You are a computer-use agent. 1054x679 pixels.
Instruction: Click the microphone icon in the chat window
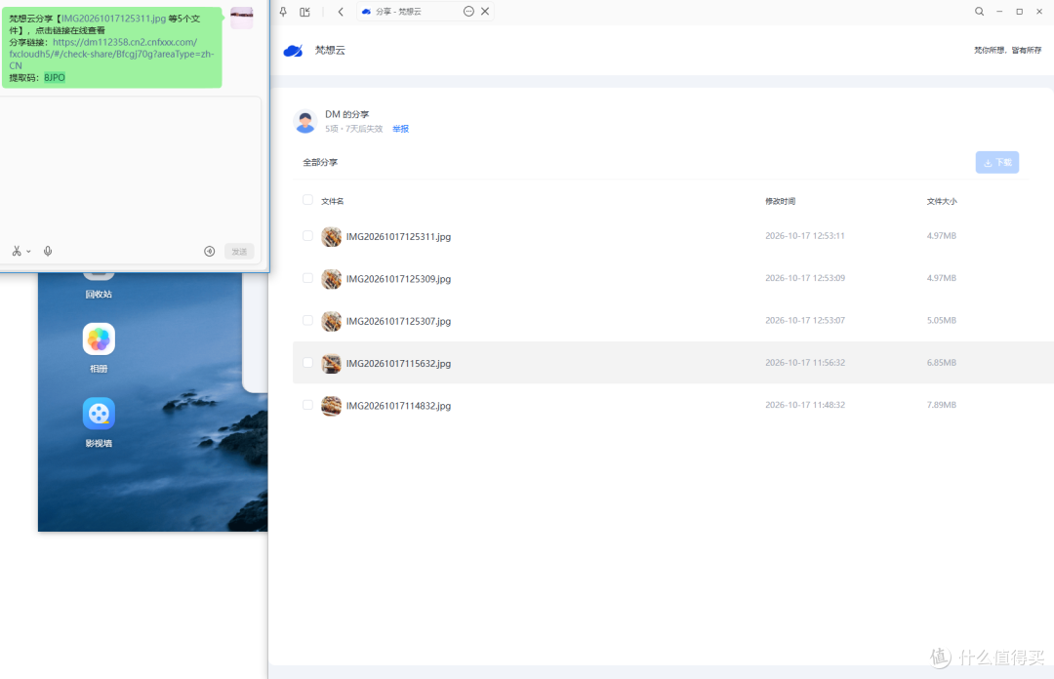(x=48, y=251)
